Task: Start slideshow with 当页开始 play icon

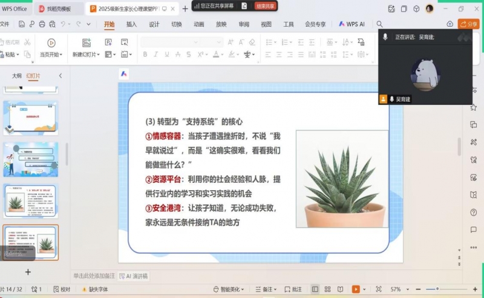Action: click(51, 43)
